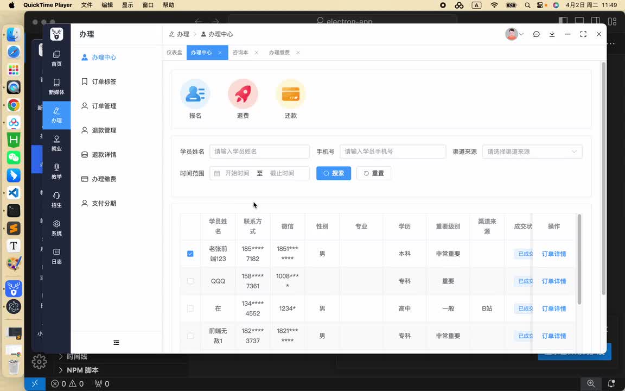This screenshot has width=625, height=391.
Task: Select 退款管理 in the side menu
Action: pyautogui.click(x=117, y=130)
